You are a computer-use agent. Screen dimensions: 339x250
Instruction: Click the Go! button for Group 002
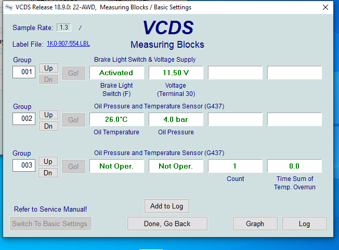73,120
